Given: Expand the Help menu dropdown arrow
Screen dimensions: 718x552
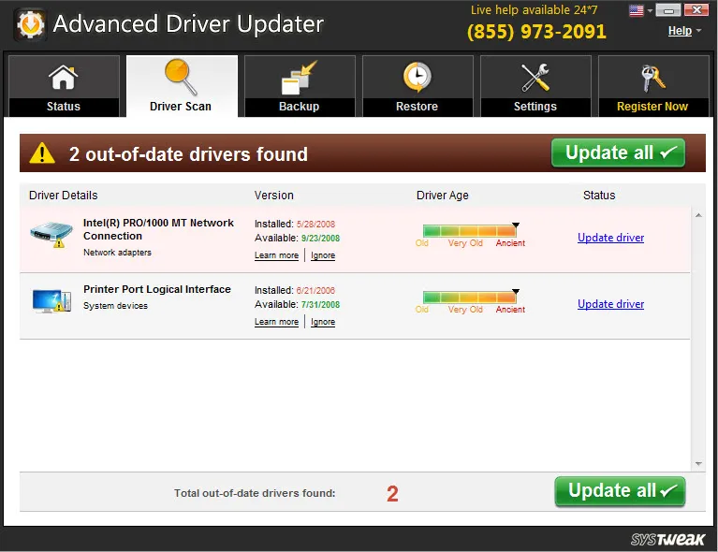Looking at the screenshot, I should pos(698,31).
